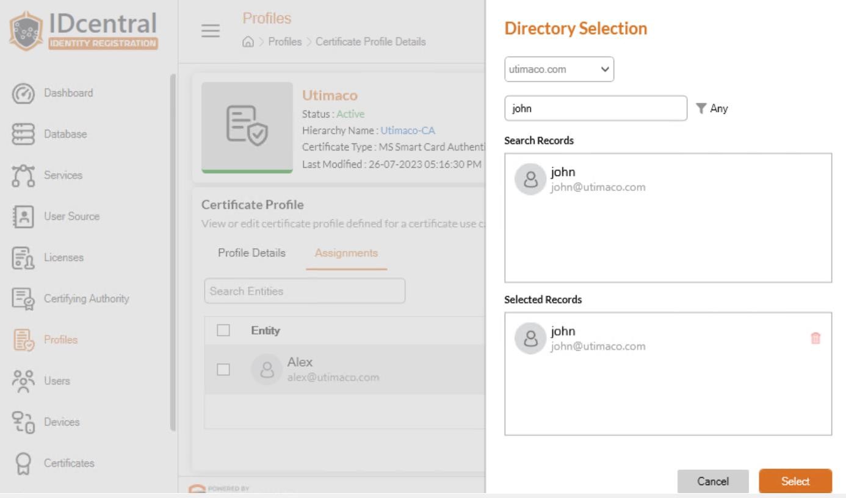Delete john from Selected Records
Image resolution: width=846 pixels, height=498 pixels.
point(815,338)
